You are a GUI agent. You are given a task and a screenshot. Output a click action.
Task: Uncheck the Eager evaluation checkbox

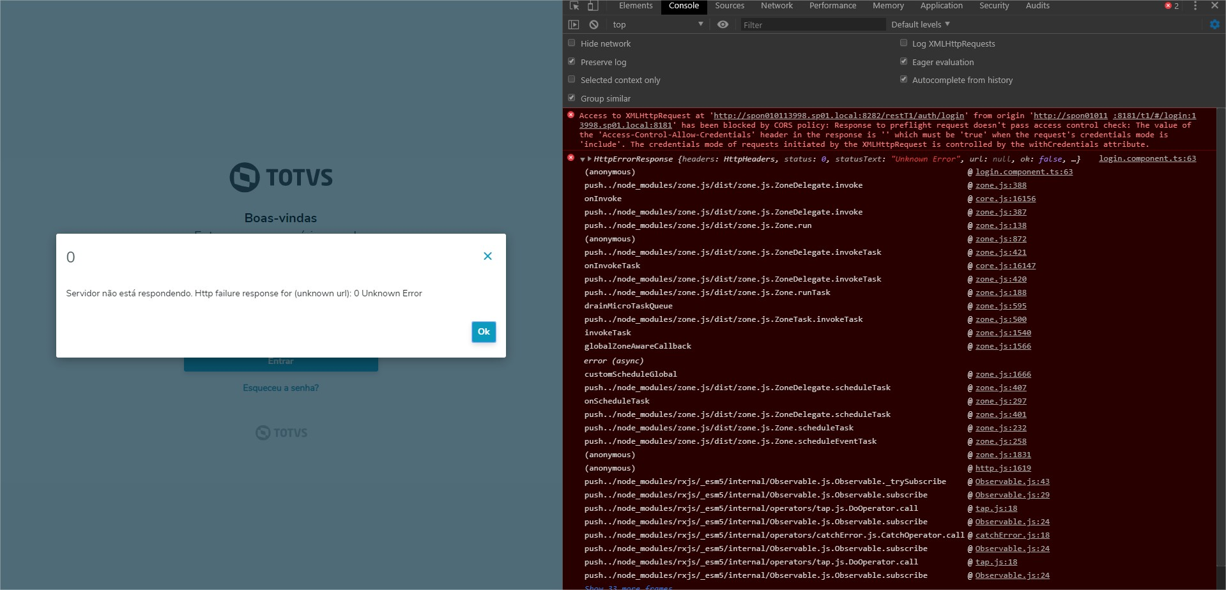(903, 61)
